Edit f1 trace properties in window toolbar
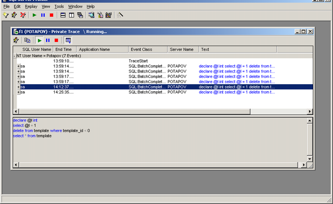Image resolution: width=333 pixels, height=204 pixels. (16, 40)
